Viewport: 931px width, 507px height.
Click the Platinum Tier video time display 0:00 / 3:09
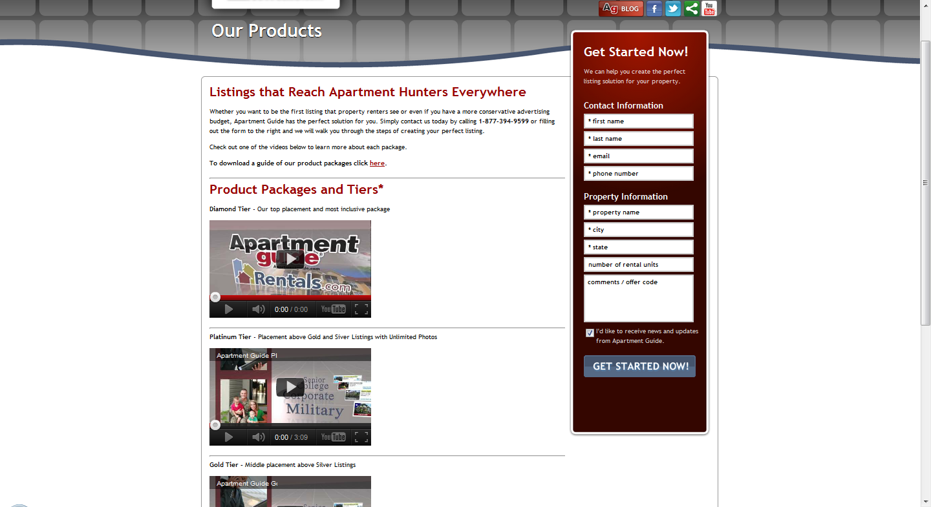tap(291, 438)
